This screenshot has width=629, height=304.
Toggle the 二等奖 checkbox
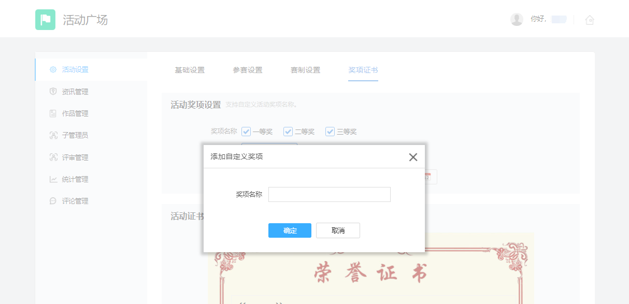click(x=288, y=132)
